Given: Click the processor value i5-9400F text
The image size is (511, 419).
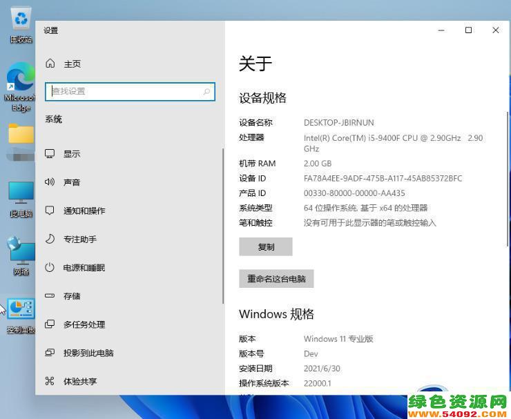Looking at the screenshot, I should click(x=393, y=144).
